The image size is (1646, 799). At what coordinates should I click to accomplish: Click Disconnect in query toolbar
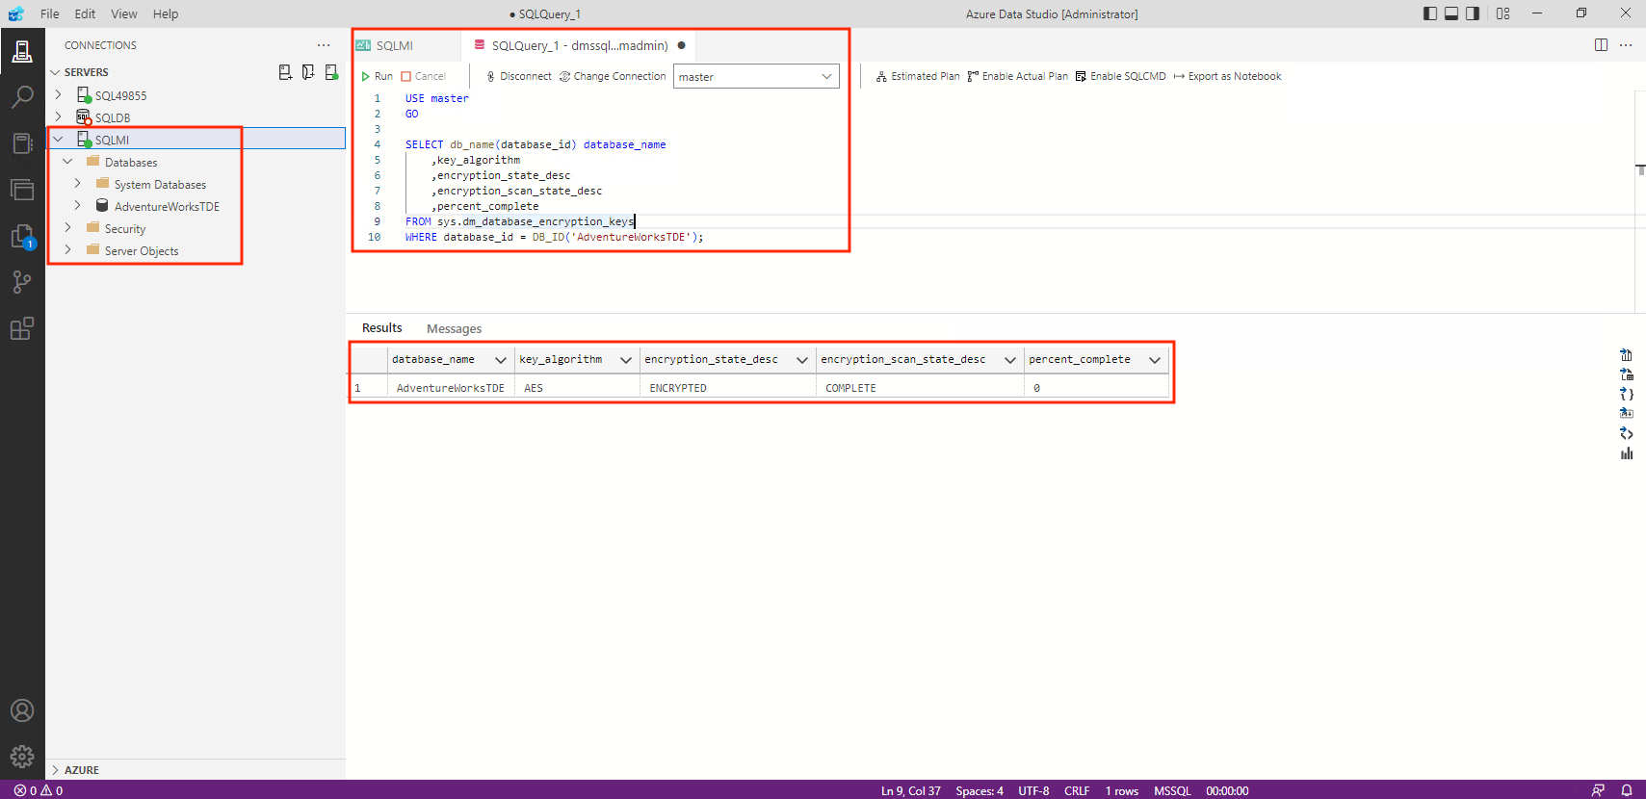coord(518,76)
